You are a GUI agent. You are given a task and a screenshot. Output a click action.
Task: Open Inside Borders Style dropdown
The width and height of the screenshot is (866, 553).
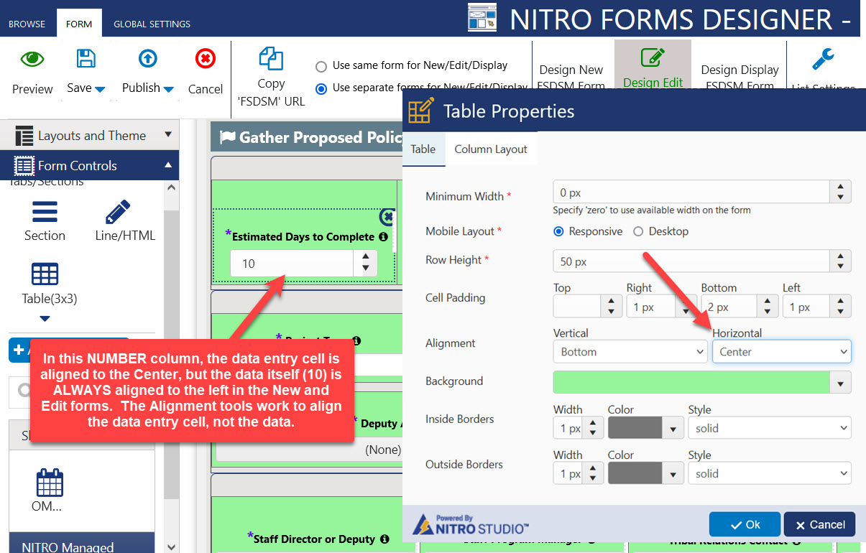(x=769, y=428)
